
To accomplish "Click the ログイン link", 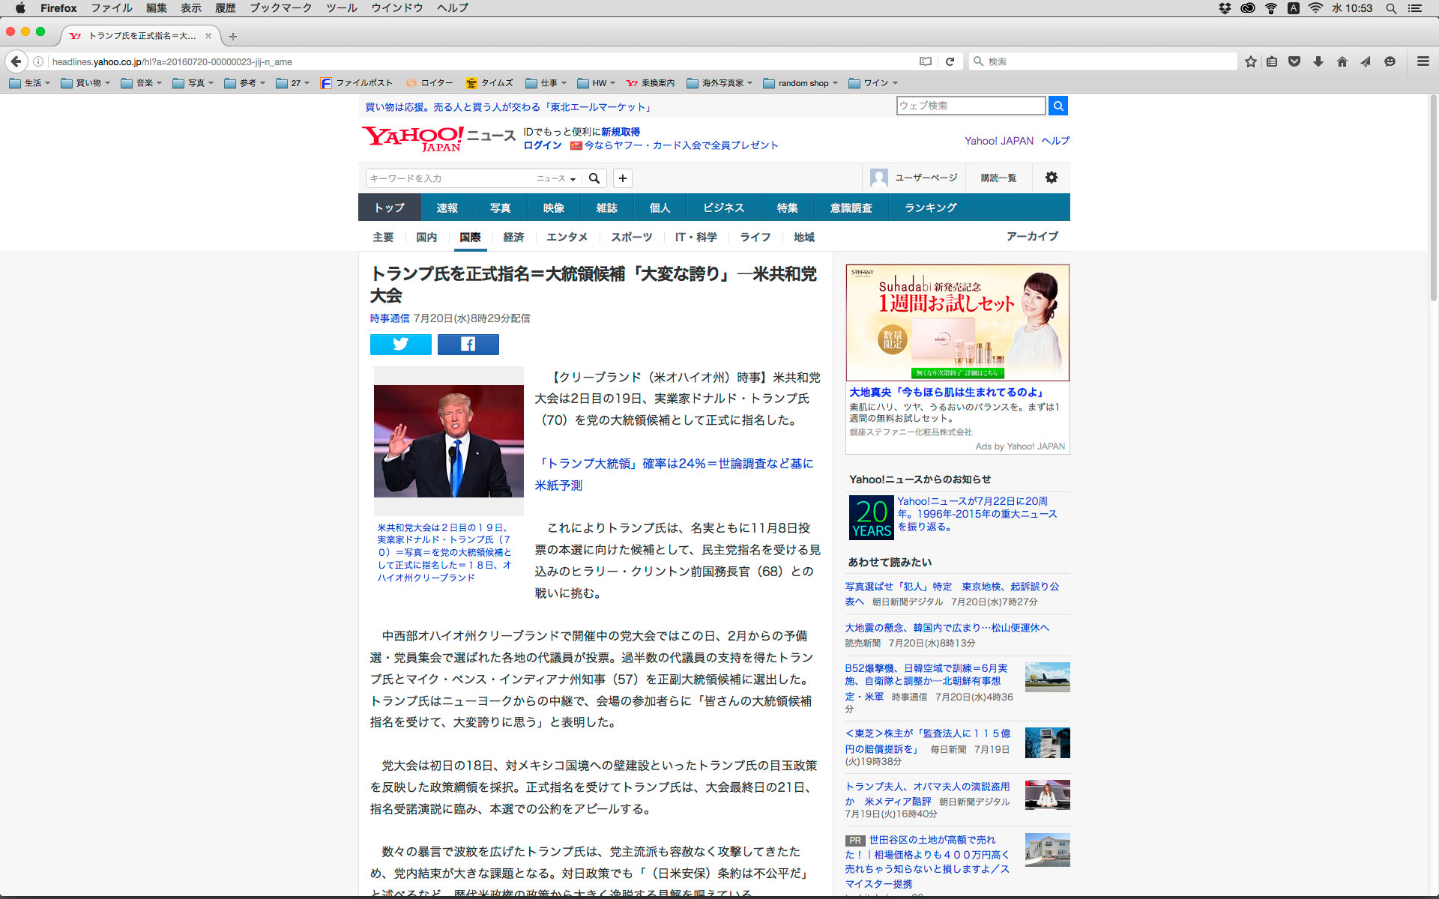I will tap(542, 145).
